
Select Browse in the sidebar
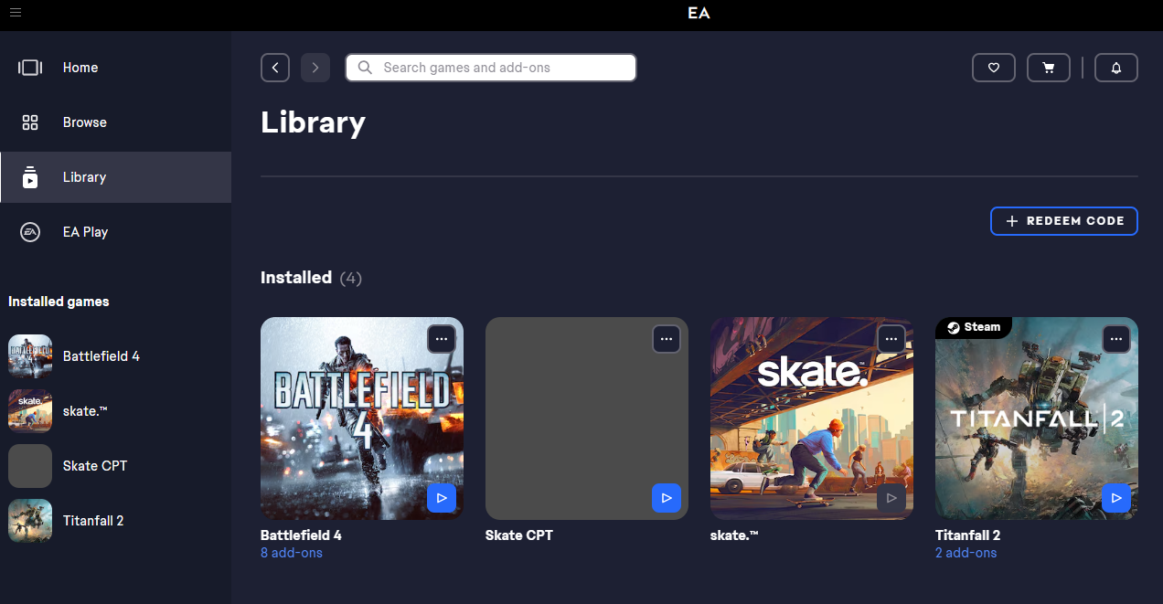[x=84, y=122]
